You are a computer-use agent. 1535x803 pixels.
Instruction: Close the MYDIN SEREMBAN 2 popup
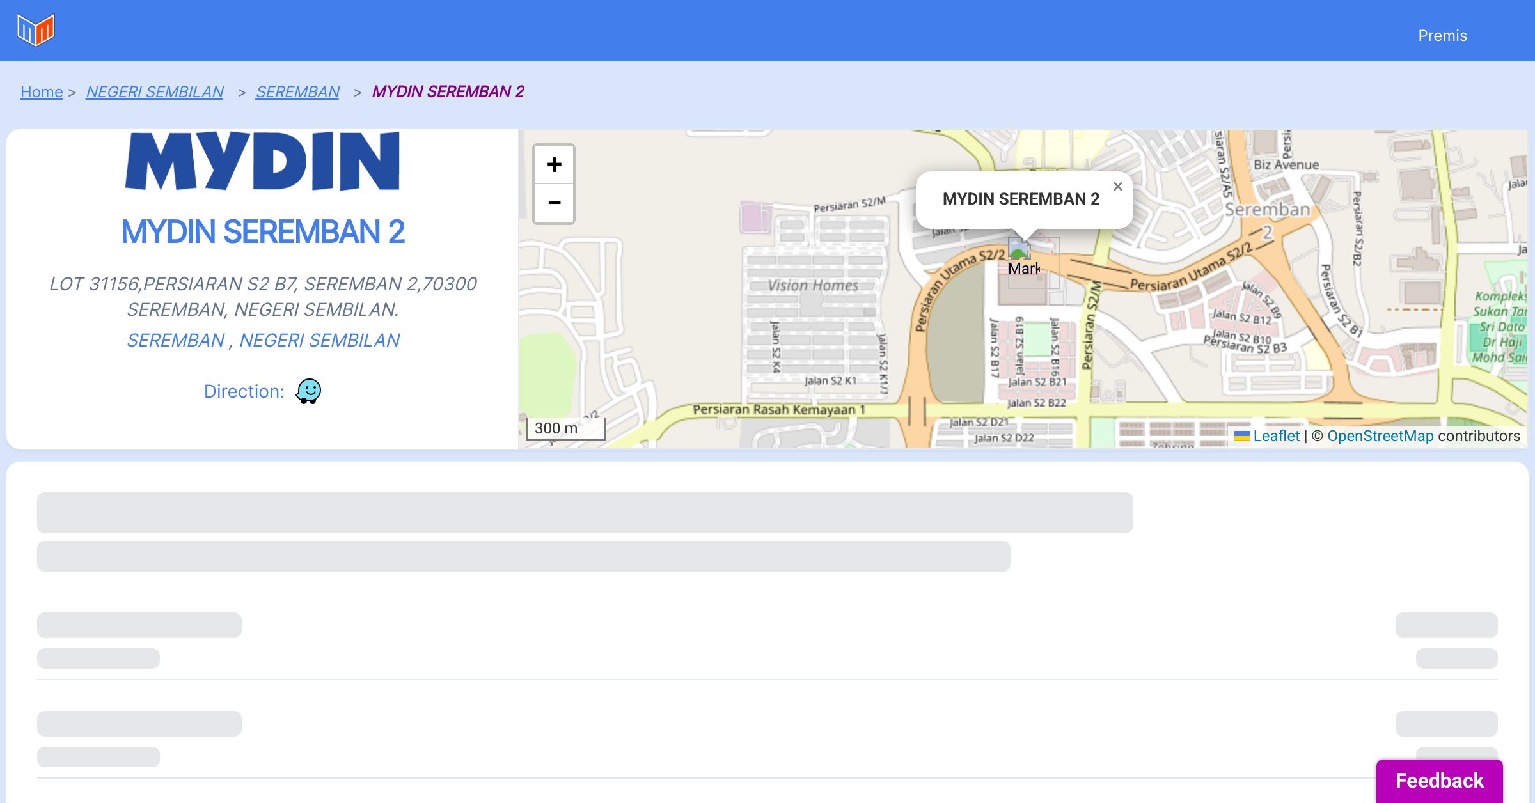[1117, 187]
